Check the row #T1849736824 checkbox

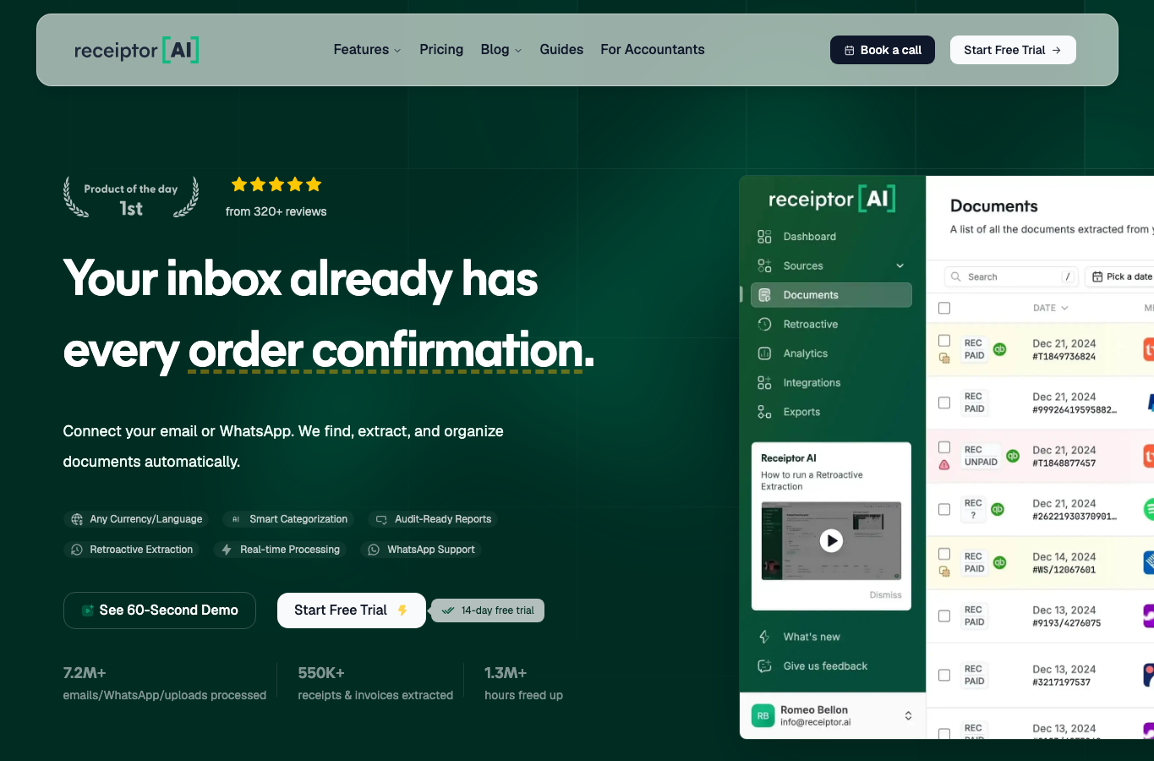click(944, 341)
